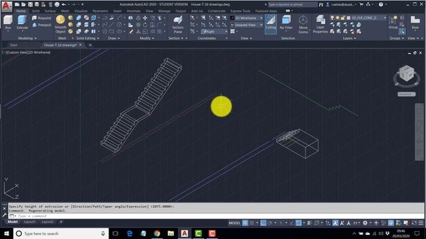Click the keyword search box in title bar
This screenshot has width=426, height=239.
(x=293, y=5)
